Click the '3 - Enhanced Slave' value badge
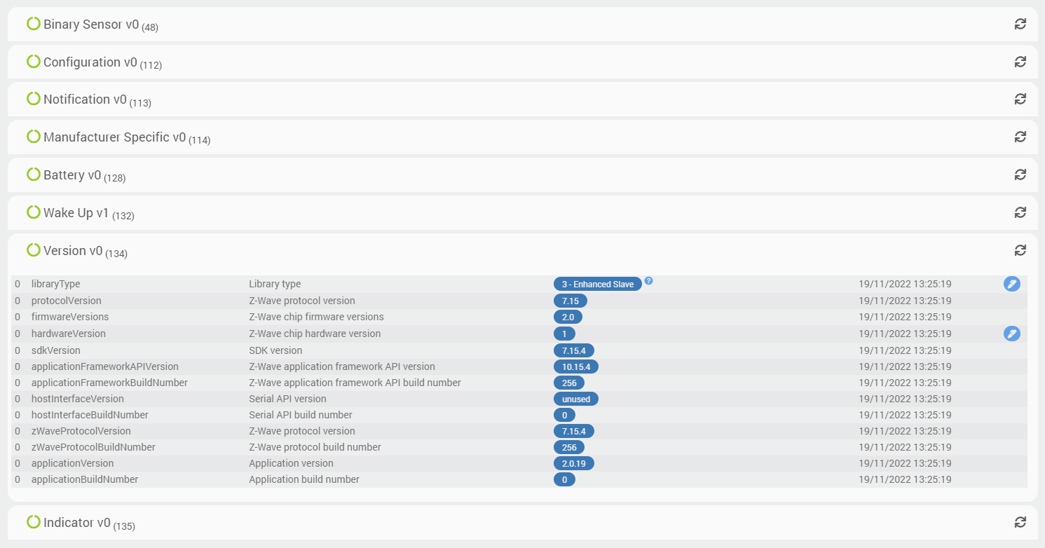This screenshot has width=1045, height=548. pos(597,284)
